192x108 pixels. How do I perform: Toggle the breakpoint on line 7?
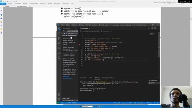pos(79,44)
